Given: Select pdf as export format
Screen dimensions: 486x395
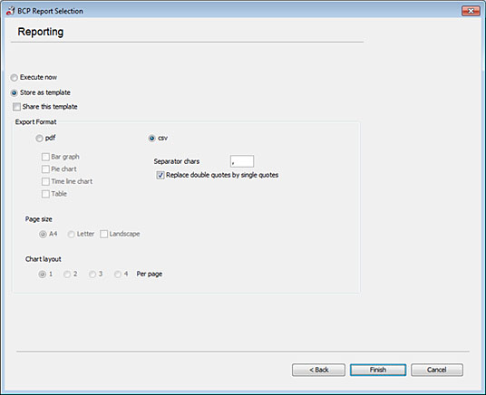Looking at the screenshot, I should tap(39, 139).
